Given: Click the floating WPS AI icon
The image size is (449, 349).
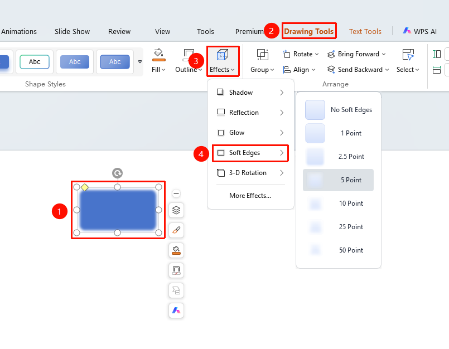Looking at the screenshot, I should [x=176, y=311].
